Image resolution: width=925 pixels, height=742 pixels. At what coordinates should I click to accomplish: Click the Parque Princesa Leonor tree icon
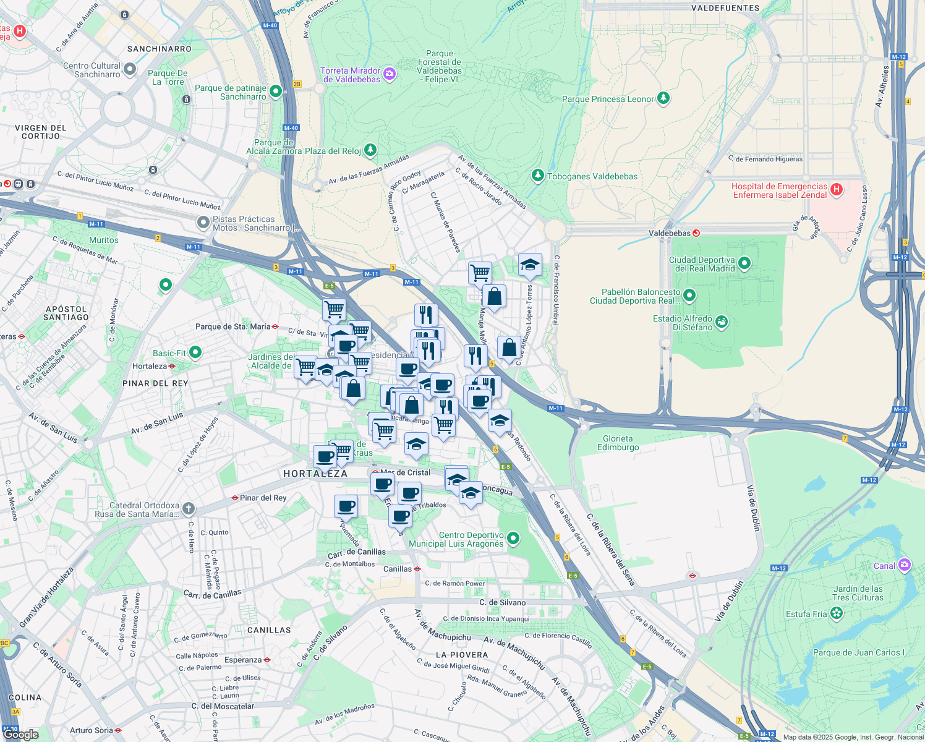(x=663, y=98)
